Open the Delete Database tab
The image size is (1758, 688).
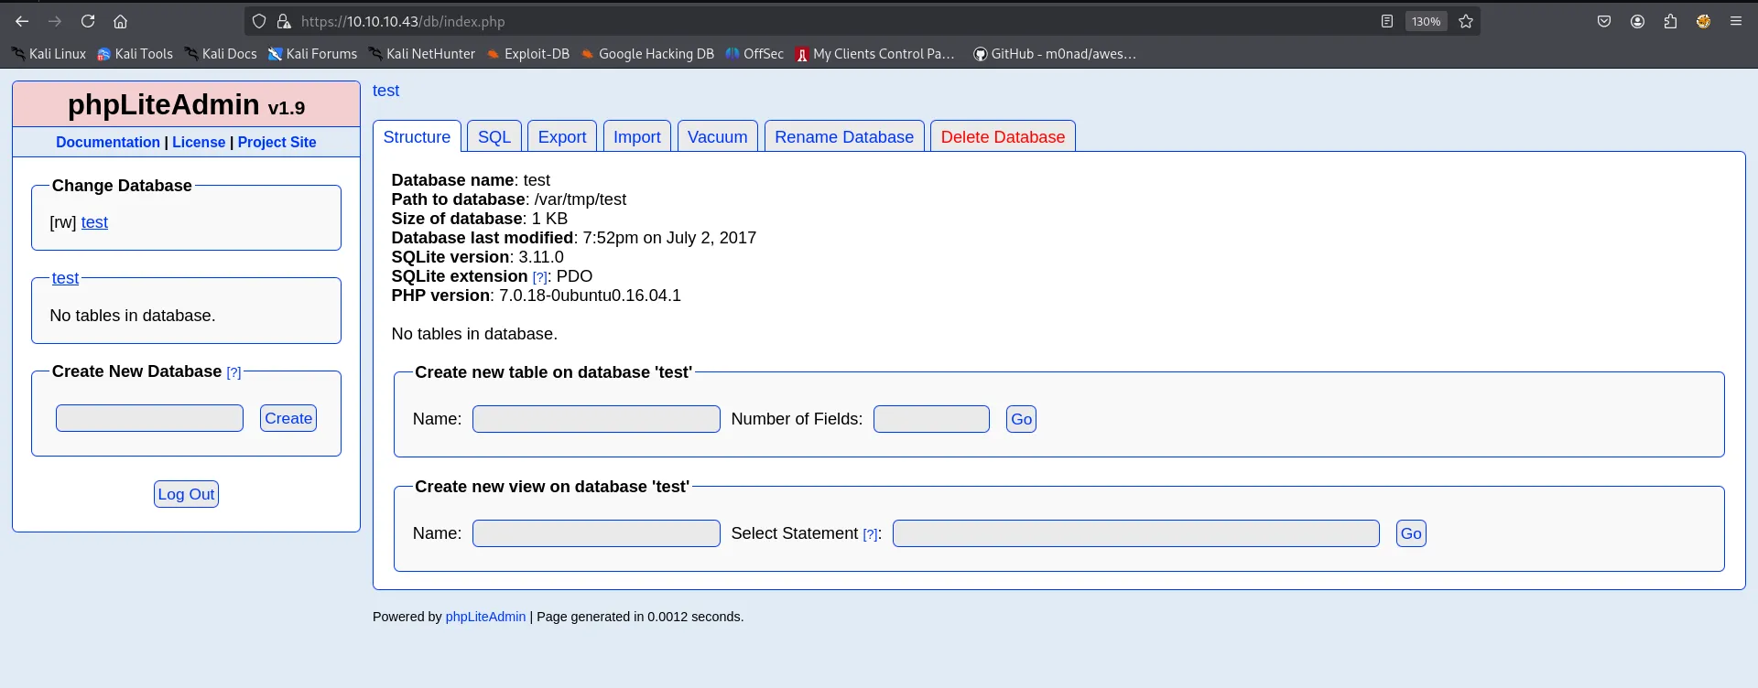coord(1003,136)
